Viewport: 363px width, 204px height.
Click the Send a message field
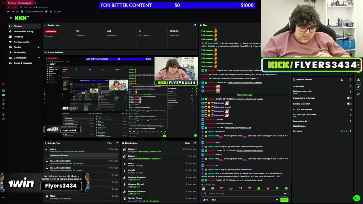tap(245, 194)
